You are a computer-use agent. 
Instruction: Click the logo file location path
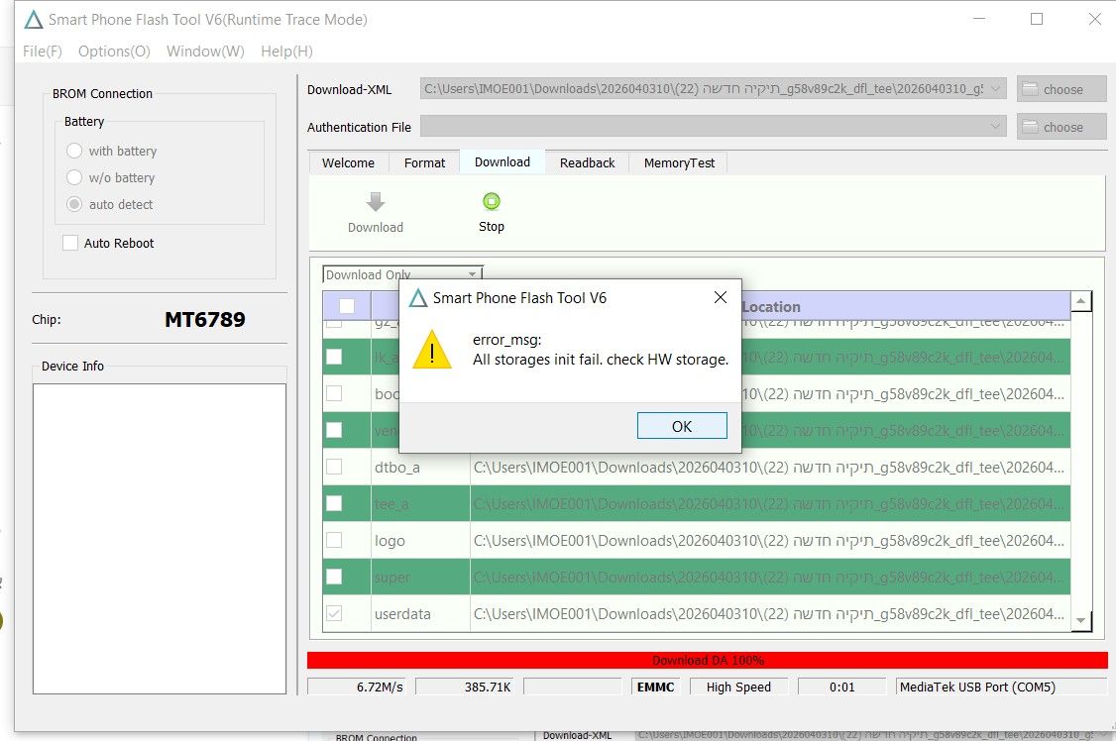pyautogui.click(x=769, y=541)
